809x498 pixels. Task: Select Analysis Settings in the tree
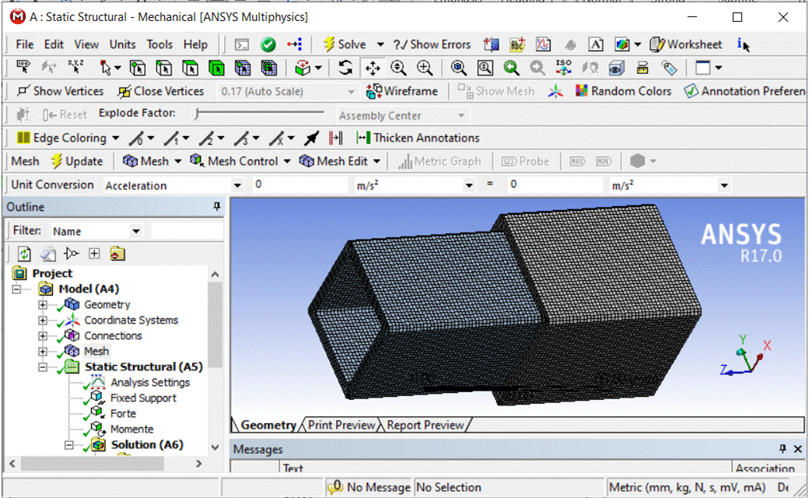150,382
